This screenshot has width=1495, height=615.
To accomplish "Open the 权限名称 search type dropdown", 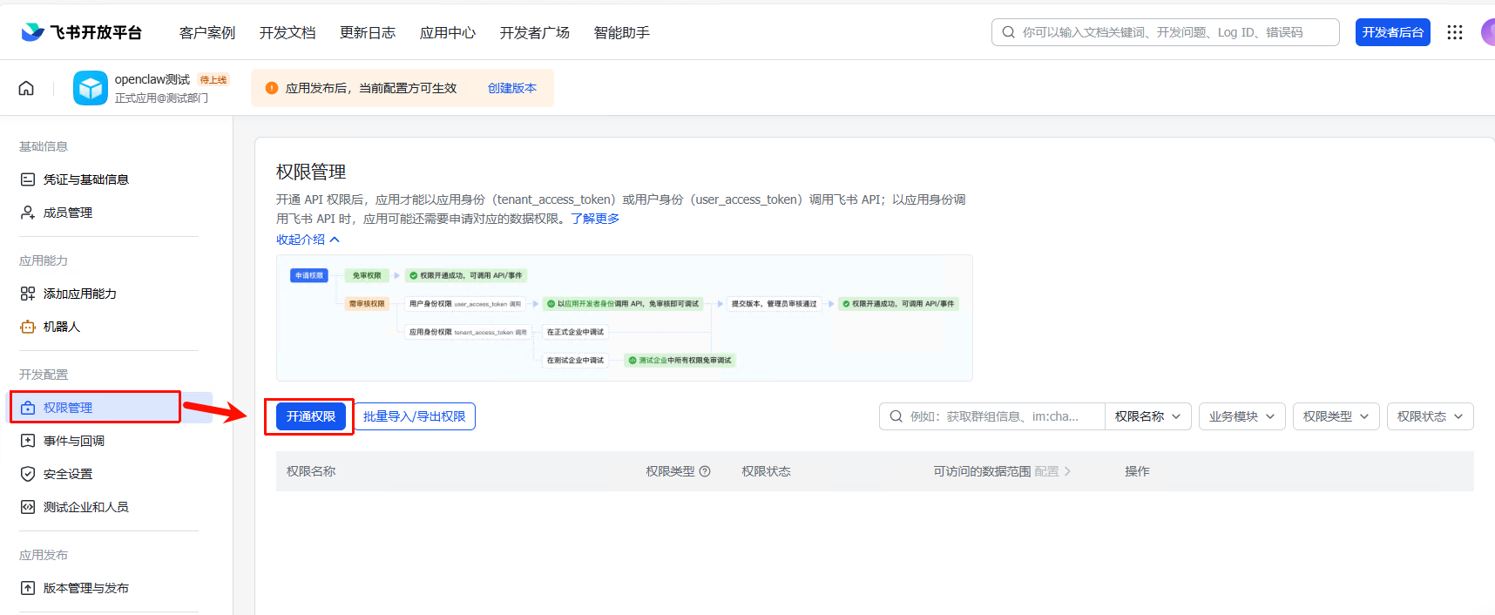I will click(1147, 416).
